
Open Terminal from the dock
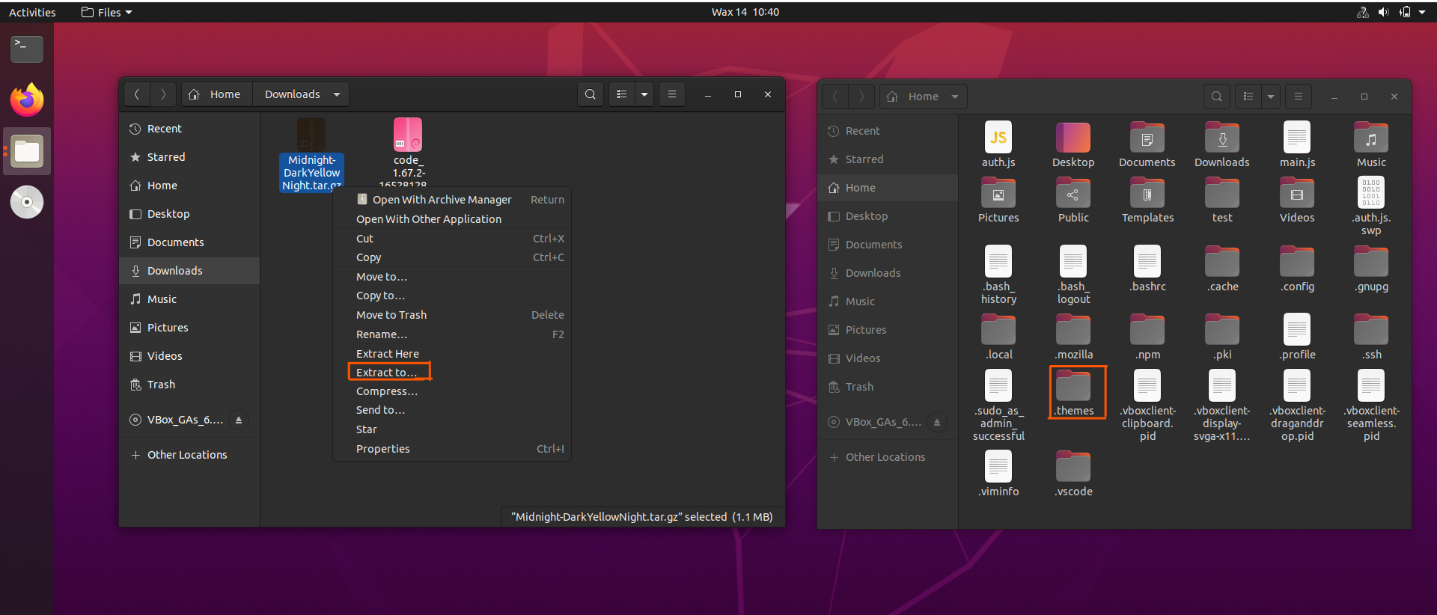[27, 49]
